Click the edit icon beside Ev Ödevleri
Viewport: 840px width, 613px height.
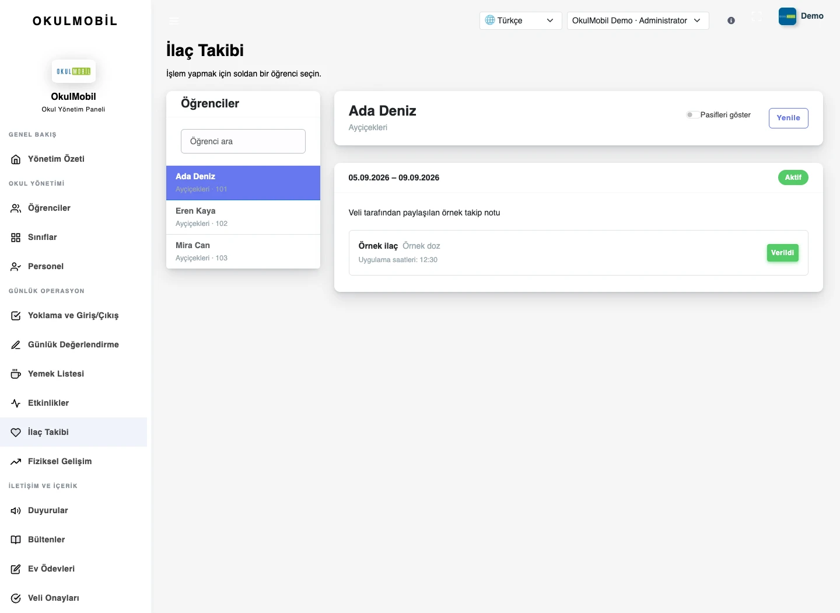point(16,569)
